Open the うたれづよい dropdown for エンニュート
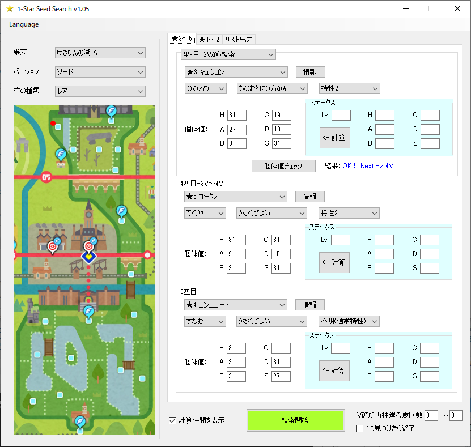Viewport: 471px width, 447px height. tap(271, 321)
